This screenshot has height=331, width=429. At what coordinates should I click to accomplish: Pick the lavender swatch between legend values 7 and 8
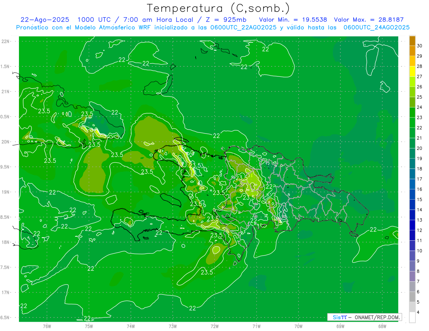(x=412, y=276)
